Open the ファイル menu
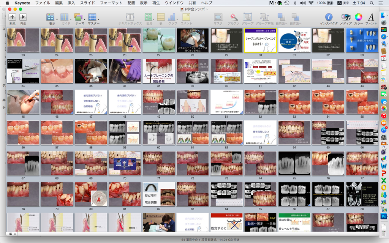 [x=43, y=3]
